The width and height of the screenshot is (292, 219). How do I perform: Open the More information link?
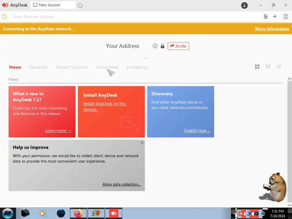click(x=272, y=29)
